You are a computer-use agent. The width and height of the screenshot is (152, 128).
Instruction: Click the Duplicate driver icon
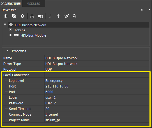(14, 16)
